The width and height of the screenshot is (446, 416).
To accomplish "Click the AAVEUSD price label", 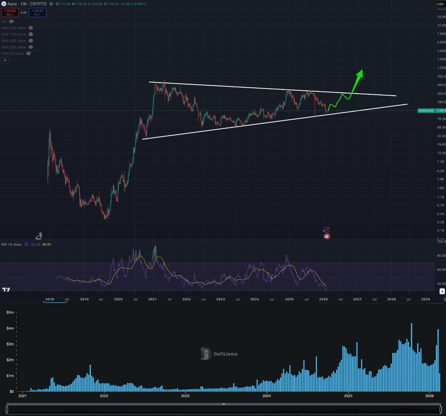I will tap(427, 110).
